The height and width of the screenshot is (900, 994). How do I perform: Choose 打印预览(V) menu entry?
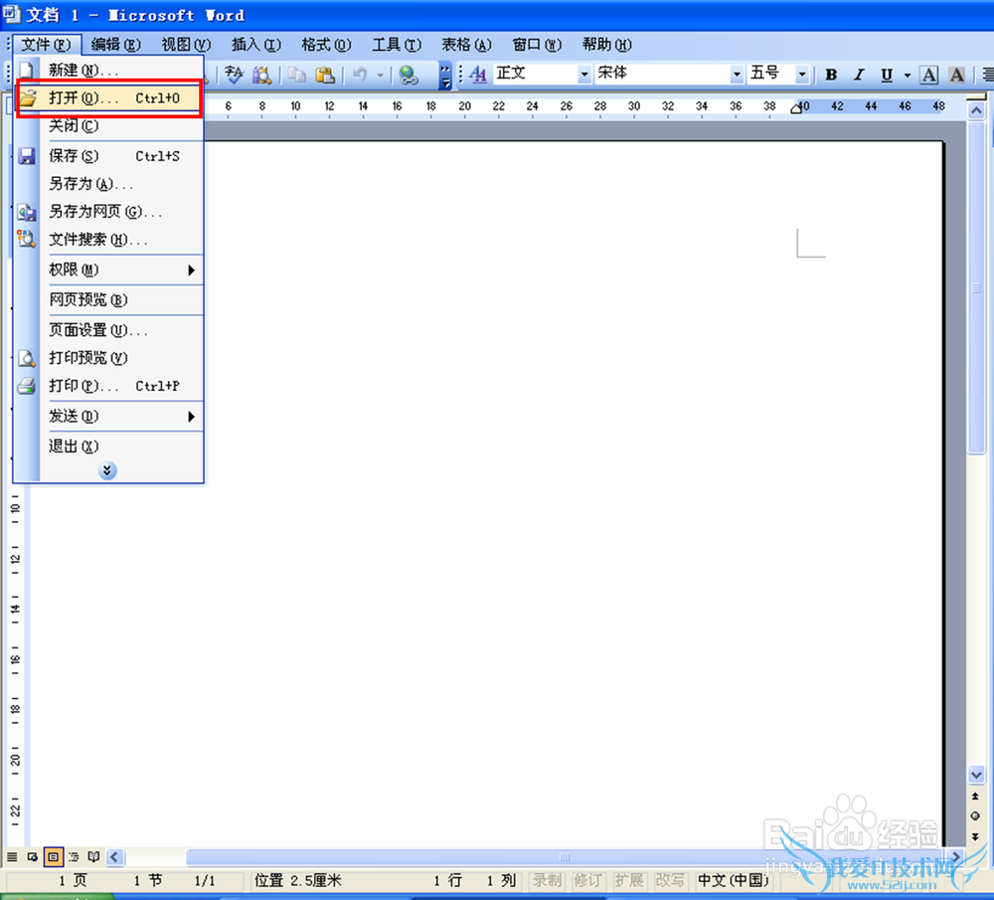coord(109,358)
